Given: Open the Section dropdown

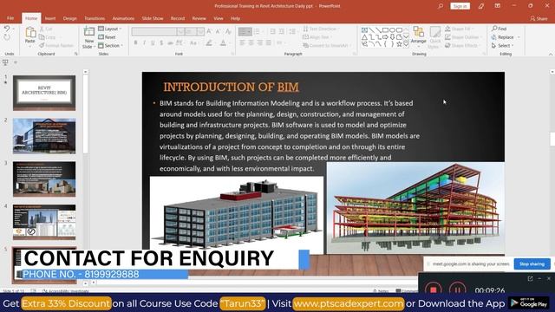Looking at the screenshot, I should [110, 46].
